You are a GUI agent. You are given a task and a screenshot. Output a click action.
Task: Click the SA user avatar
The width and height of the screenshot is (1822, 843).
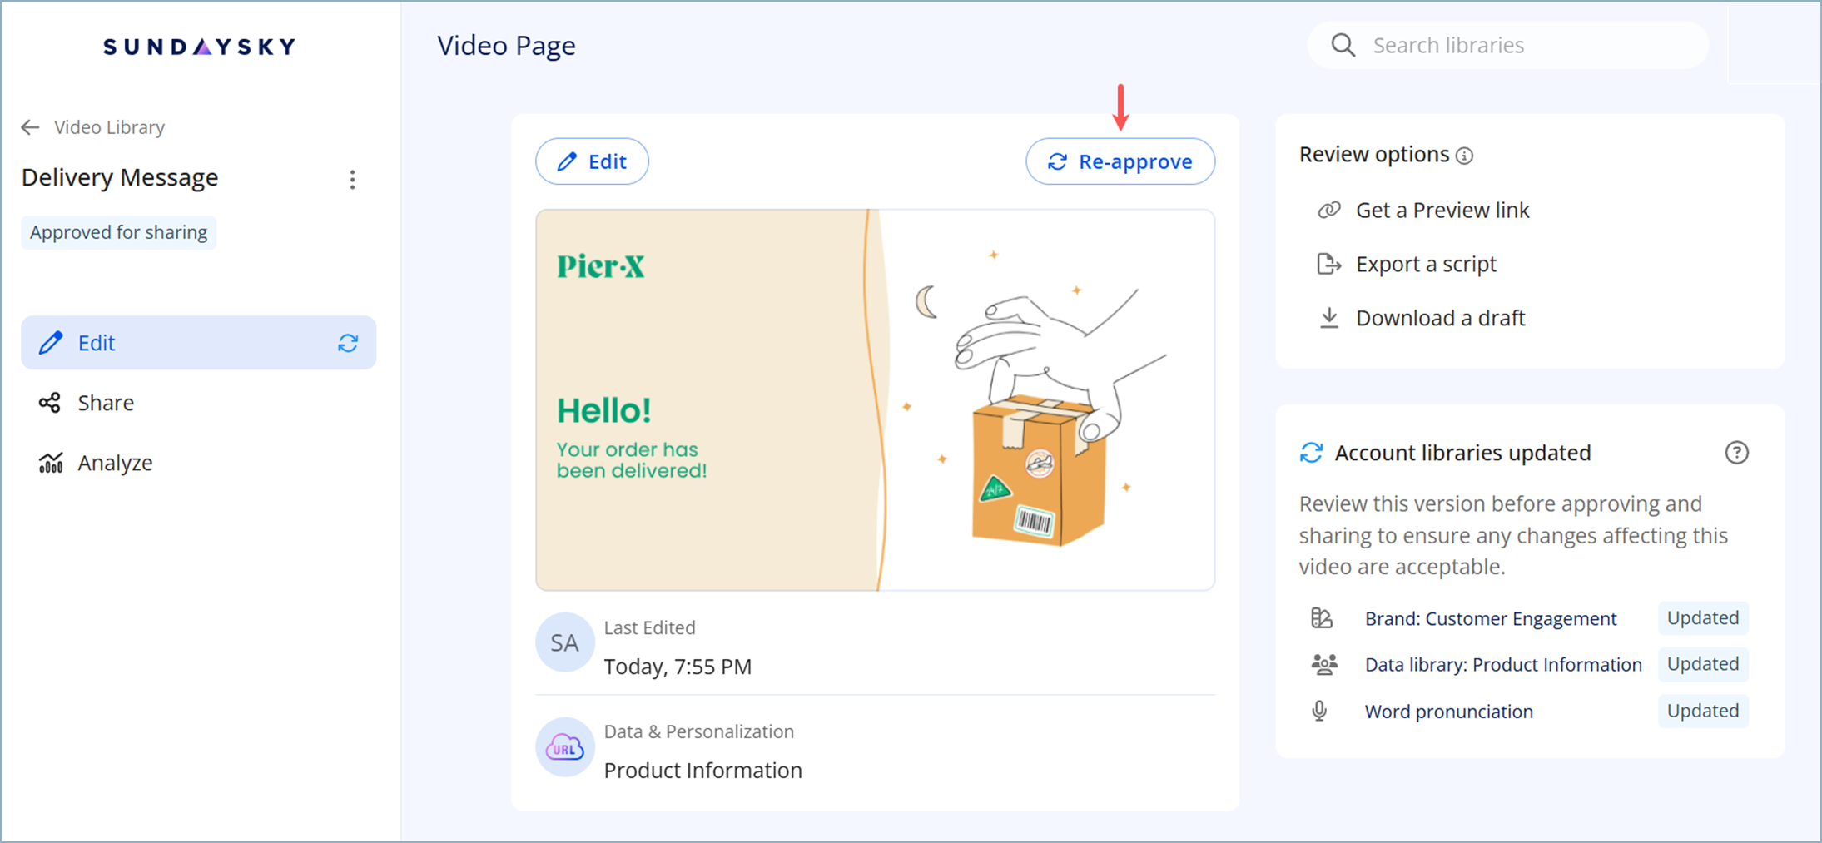[564, 642]
